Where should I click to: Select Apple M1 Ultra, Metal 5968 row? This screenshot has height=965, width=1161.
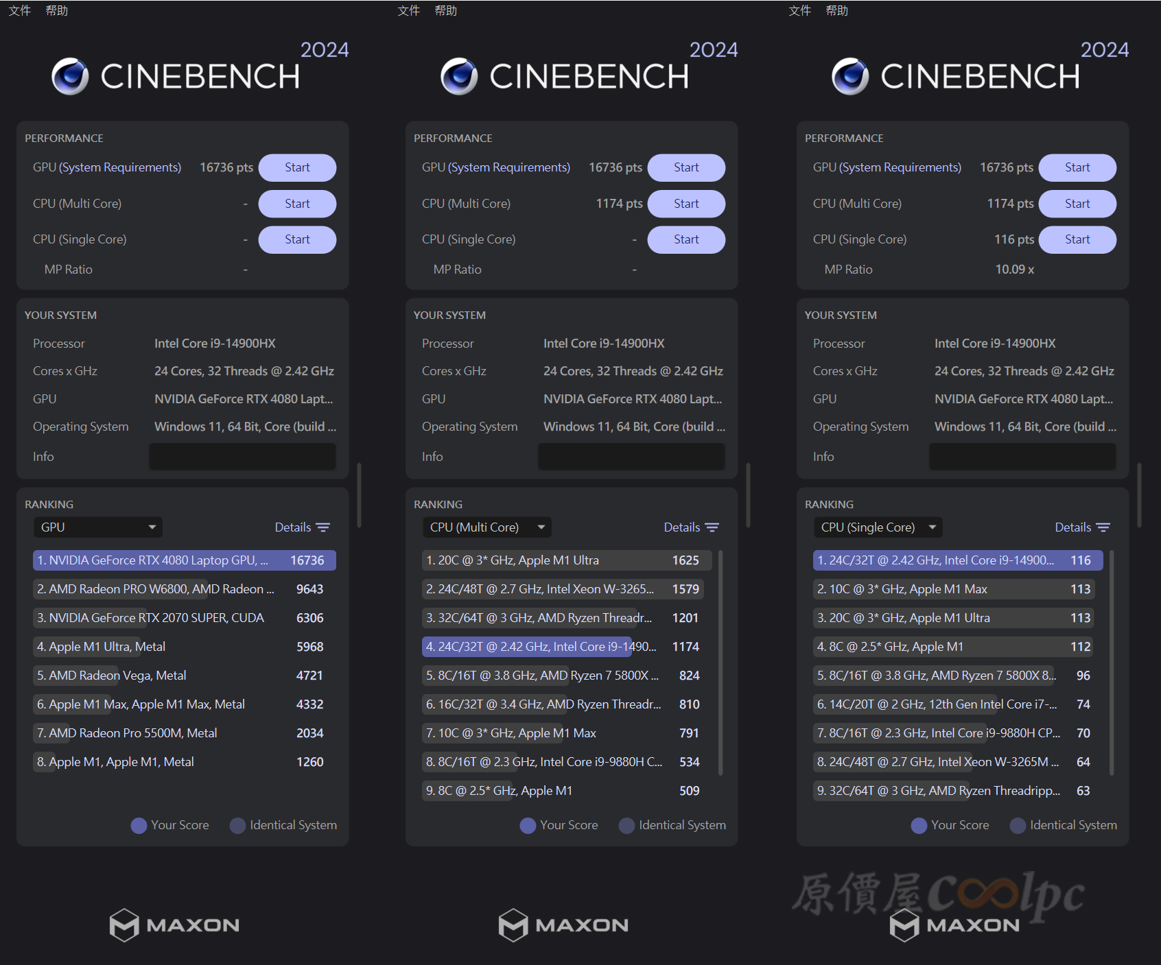[185, 647]
